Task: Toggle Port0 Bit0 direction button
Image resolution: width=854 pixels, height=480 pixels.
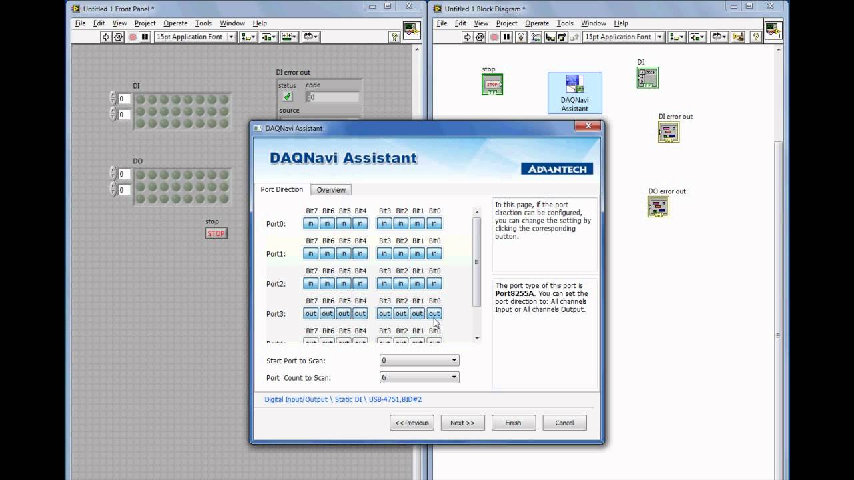Action: pyautogui.click(x=434, y=223)
